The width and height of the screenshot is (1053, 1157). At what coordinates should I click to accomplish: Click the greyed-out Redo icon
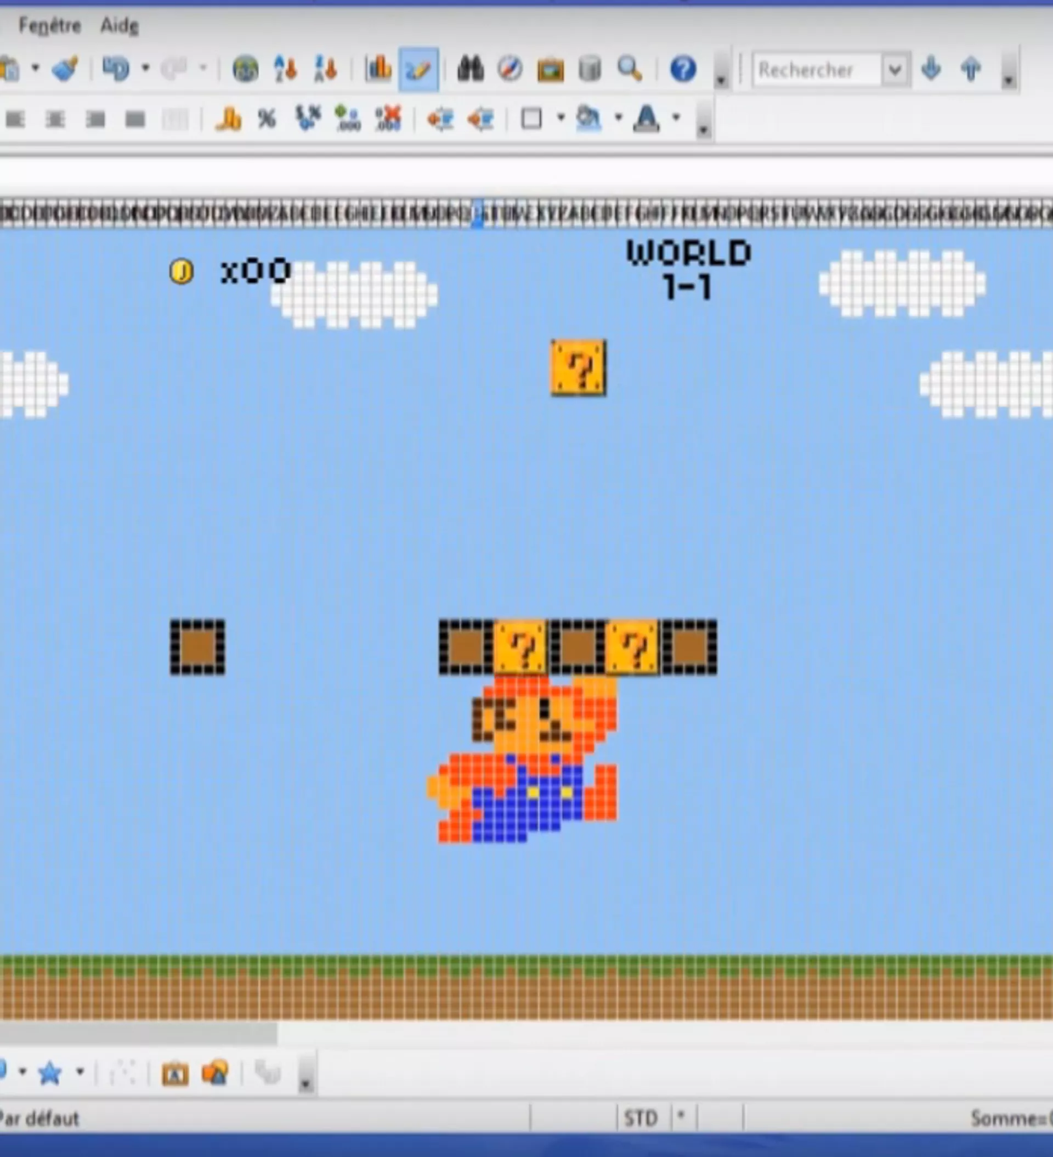[x=174, y=70]
